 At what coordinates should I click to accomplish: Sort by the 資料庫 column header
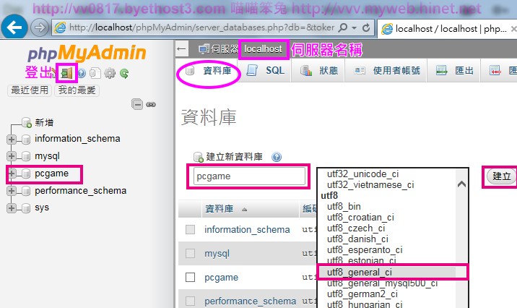219,209
